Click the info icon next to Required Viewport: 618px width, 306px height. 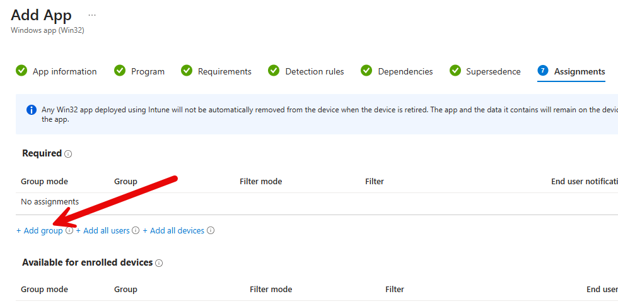pyautogui.click(x=68, y=154)
